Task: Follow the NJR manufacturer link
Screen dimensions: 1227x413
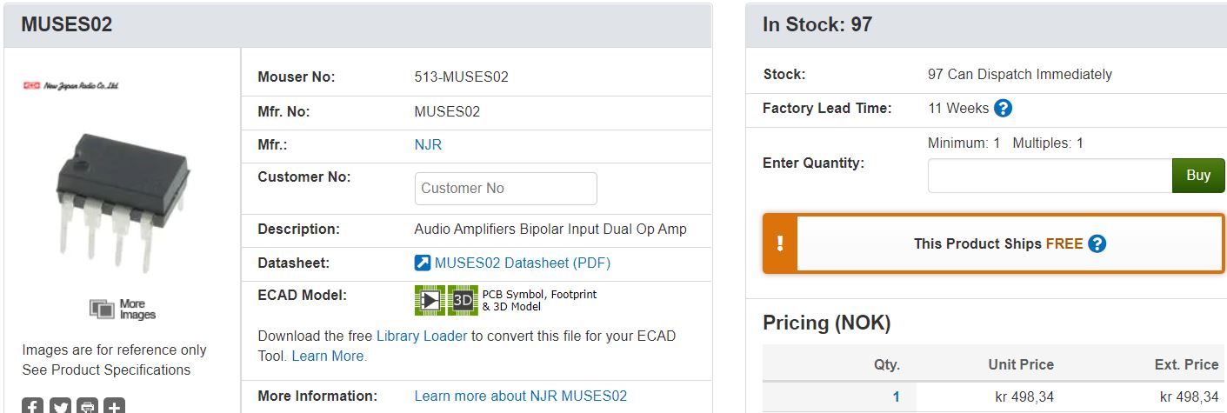Action: tap(428, 145)
